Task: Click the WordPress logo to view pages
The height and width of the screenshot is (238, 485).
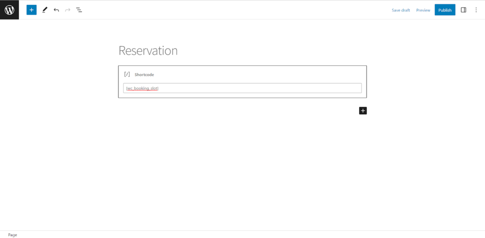Action: pos(9,10)
